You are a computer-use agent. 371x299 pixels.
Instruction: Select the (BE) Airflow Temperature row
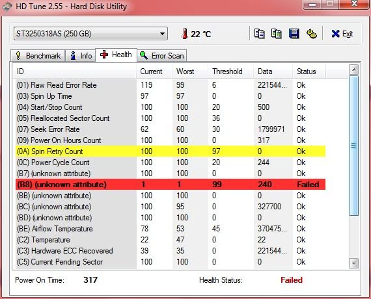(171, 229)
